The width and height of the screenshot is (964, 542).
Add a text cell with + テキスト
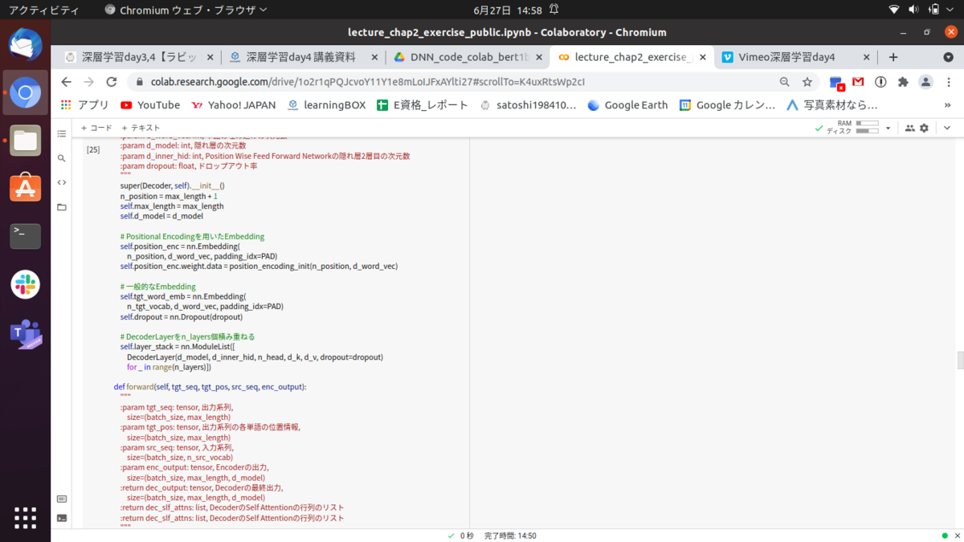141,128
